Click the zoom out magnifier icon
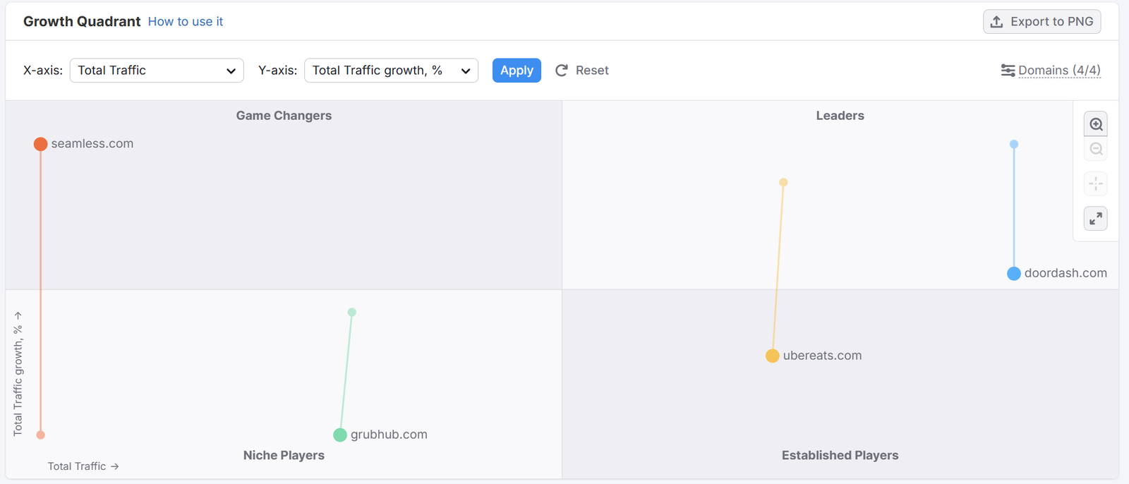The height and width of the screenshot is (484, 1129). pos(1096,150)
